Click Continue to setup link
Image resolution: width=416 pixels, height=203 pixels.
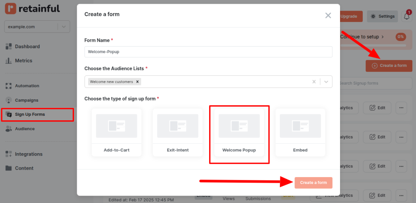click(x=362, y=37)
